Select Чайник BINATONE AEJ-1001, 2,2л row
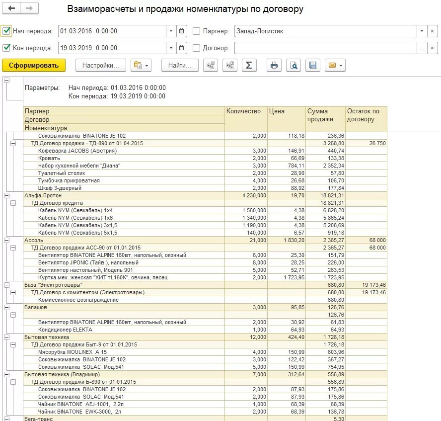Image resolution: width=441 pixels, height=421 pixels. (205, 404)
